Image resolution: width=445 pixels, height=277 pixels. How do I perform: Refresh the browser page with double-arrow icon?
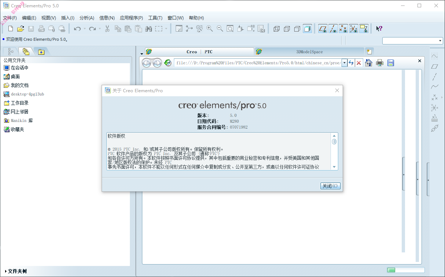click(x=351, y=63)
